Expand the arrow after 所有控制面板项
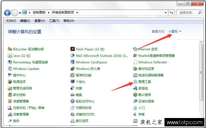 [77, 13]
